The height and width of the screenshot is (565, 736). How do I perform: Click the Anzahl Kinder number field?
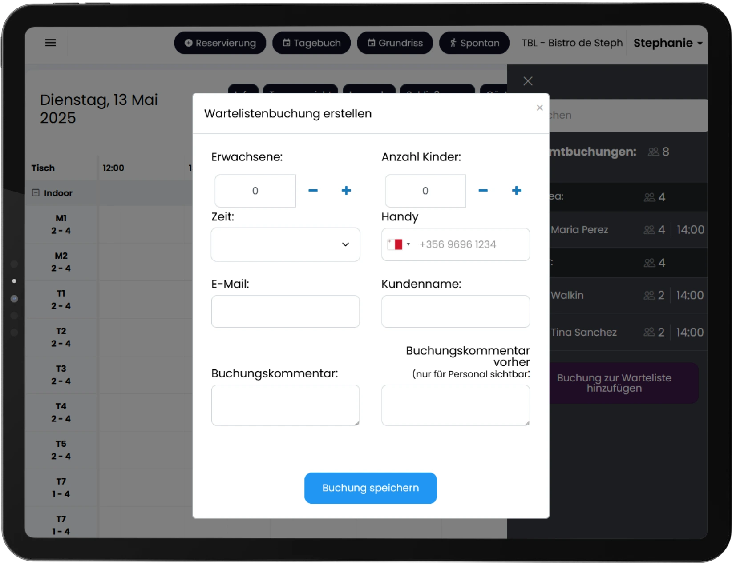[x=425, y=191]
